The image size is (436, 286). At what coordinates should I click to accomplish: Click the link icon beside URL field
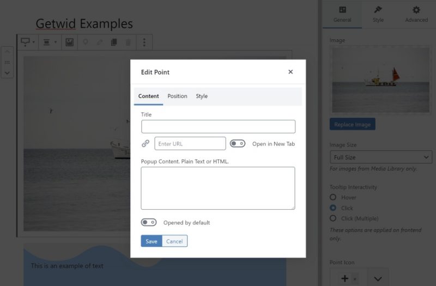pos(146,143)
